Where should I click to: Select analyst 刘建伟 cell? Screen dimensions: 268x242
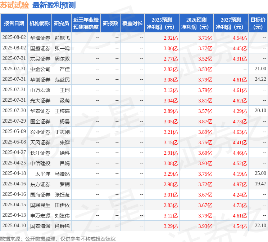pos(62,216)
